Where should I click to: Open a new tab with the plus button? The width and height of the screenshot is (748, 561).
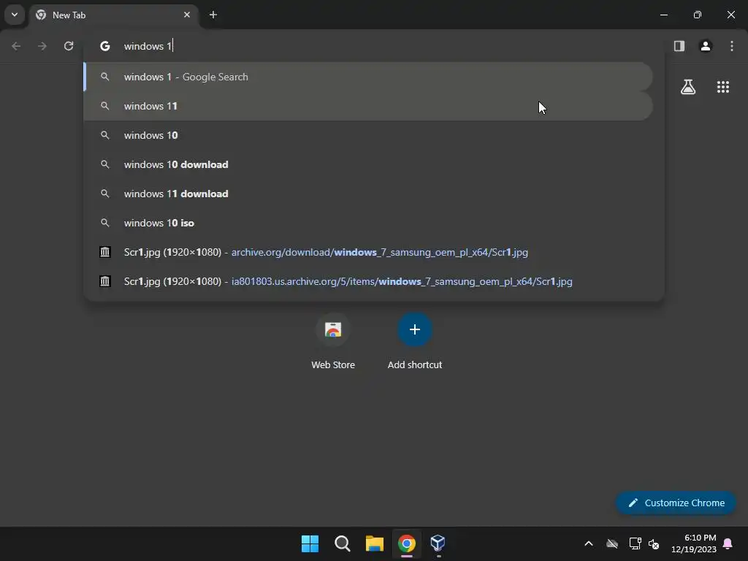[213, 15]
